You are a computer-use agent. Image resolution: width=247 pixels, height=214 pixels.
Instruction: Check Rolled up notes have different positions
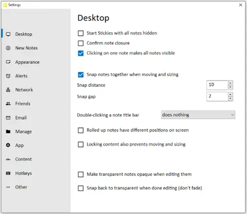(81, 130)
